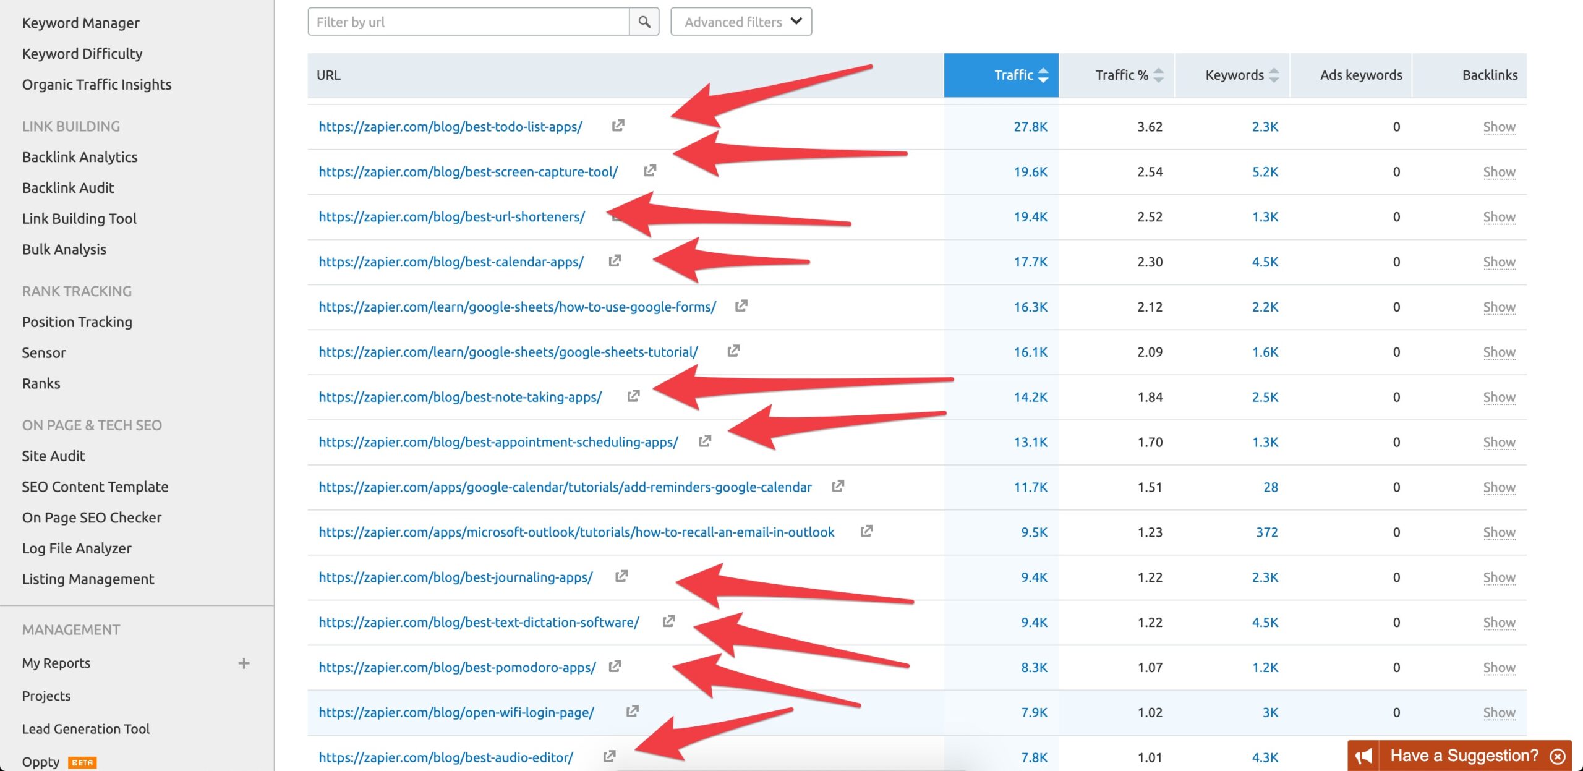Open external link icon for best-text-dictation-software

tap(668, 621)
